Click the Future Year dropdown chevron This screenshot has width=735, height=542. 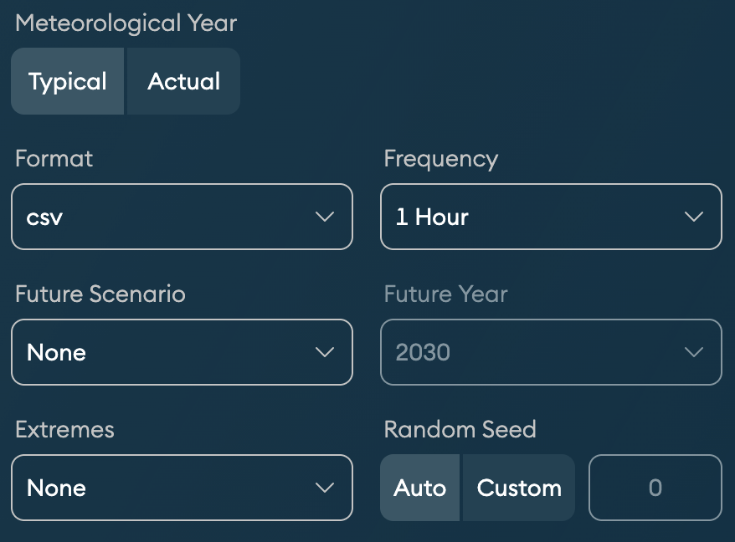tap(693, 353)
